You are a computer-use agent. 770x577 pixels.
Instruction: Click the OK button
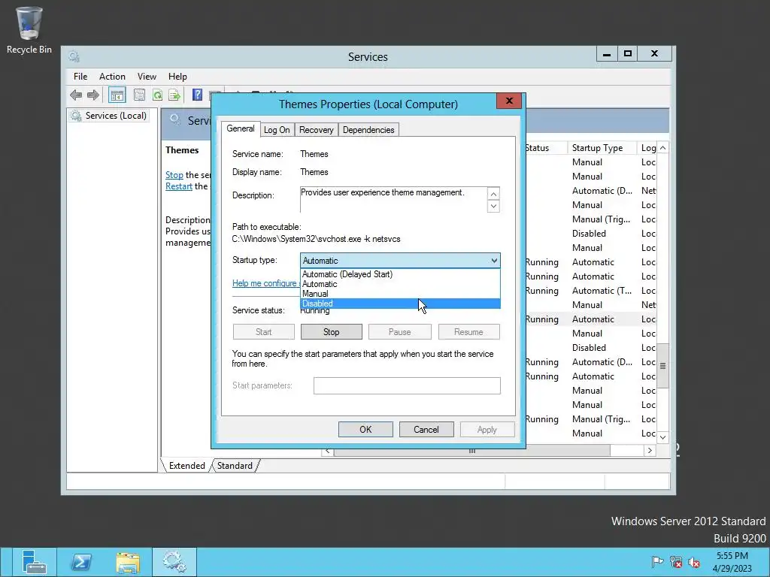click(365, 429)
